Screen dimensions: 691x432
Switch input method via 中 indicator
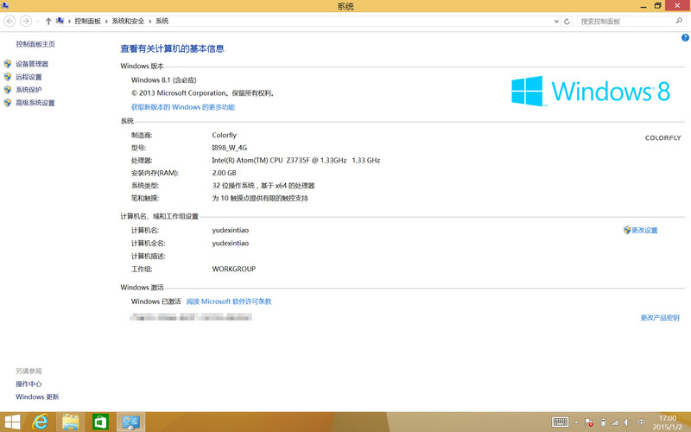[642, 422]
